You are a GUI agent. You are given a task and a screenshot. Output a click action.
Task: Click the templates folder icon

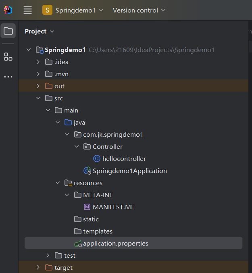click(78, 231)
